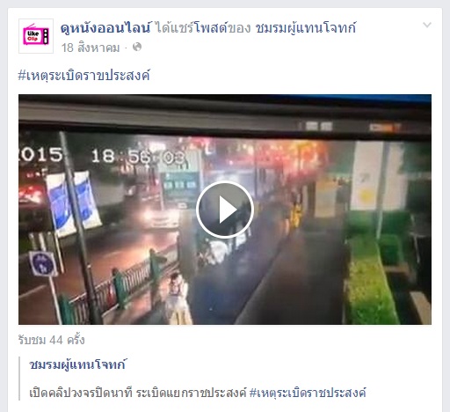The image size is (450, 412).
Task: Click the 18 สิงหาคม timestamp
Action: [x=91, y=48]
